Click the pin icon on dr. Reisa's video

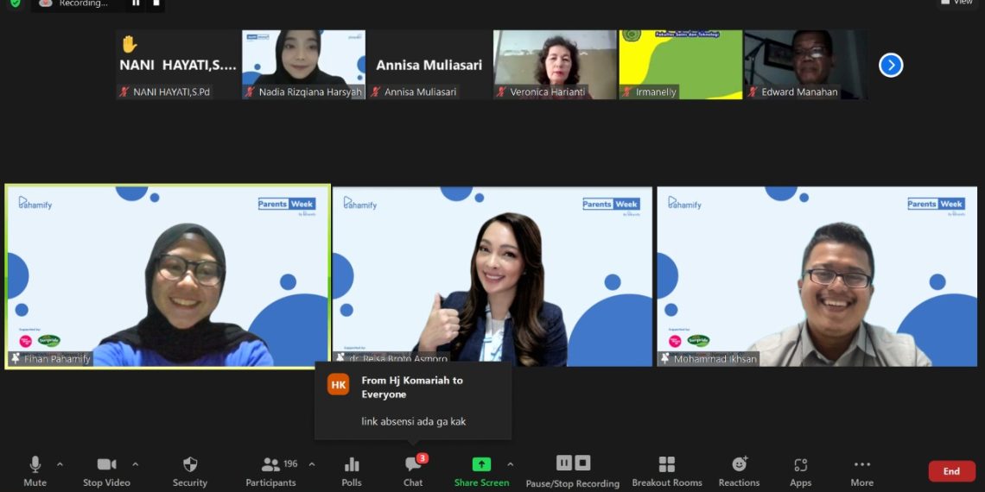(x=340, y=357)
